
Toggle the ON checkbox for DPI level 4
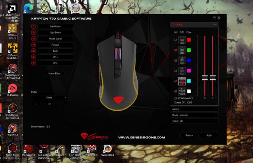175,71
